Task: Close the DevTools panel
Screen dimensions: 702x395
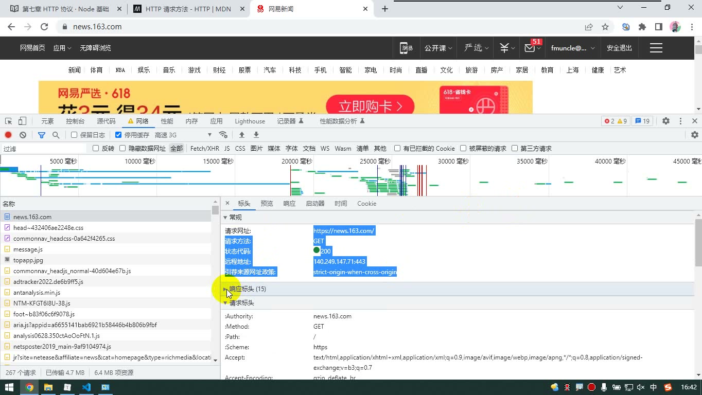Action: (x=695, y=121)
